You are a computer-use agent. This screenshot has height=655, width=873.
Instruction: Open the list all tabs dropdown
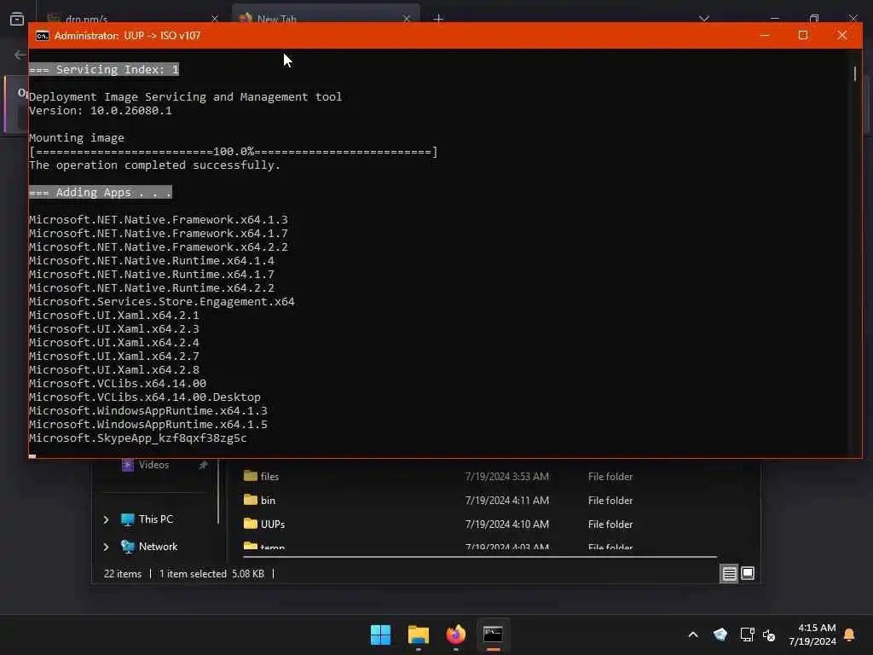click(x=703, y=19)
